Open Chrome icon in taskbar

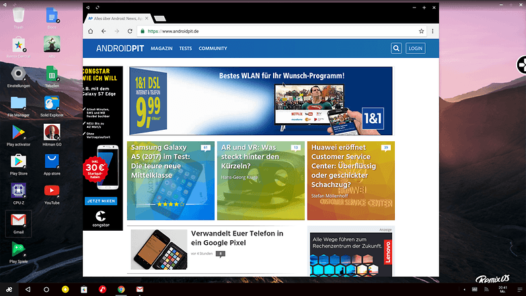tap(121, 289)
